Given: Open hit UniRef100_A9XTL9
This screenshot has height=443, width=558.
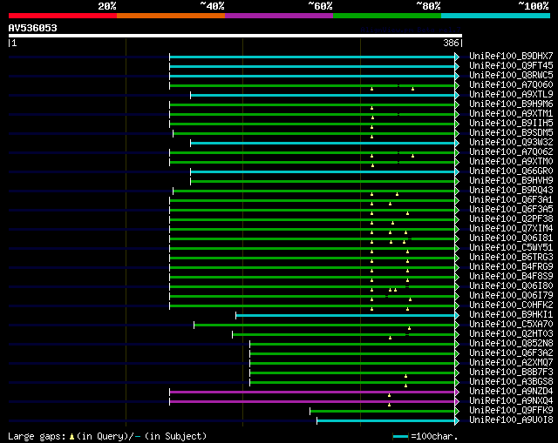Looking at the screenshot, I should click(x=511, y=95).
